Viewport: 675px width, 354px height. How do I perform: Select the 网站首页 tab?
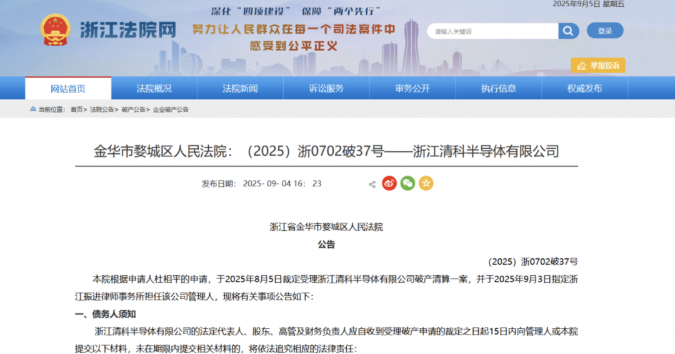(68, 88)
